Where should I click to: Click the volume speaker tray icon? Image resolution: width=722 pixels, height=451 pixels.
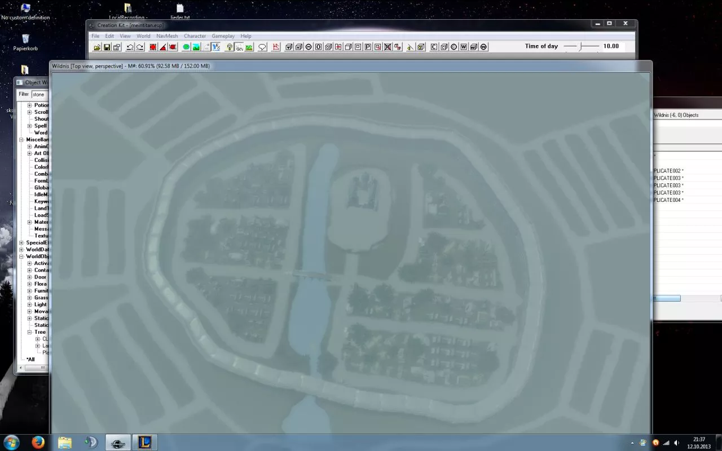[676, 443]
